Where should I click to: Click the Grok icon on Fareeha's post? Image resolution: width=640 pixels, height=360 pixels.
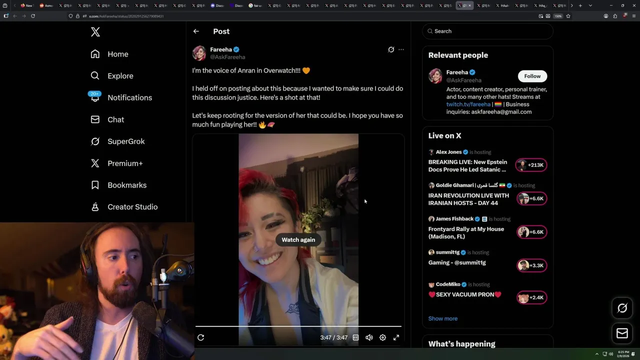pyautogui.click(x=391, y=49)
